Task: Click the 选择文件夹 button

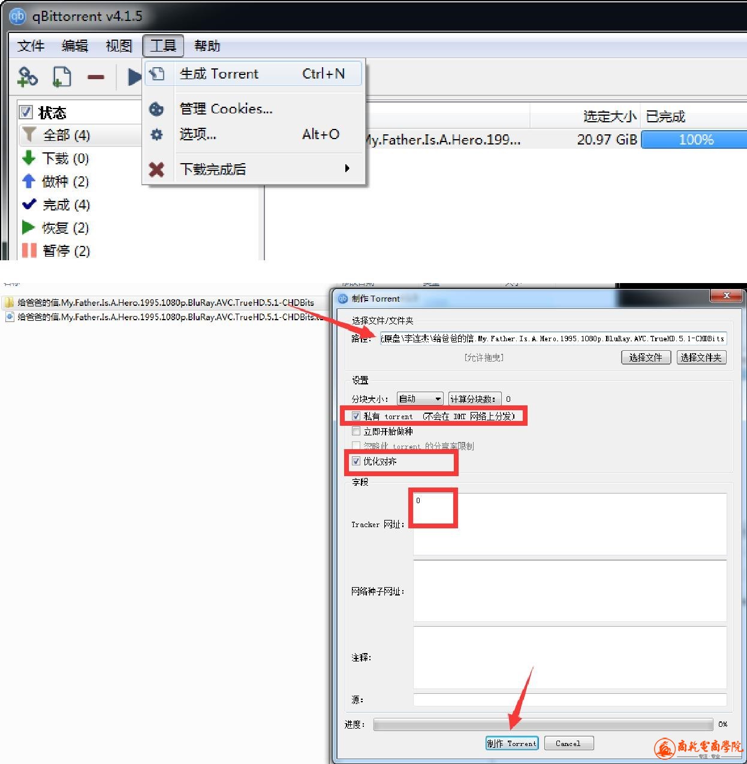Action: (701, 357)
